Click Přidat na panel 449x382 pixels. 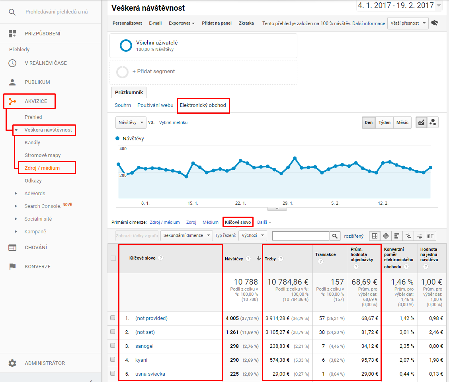tap(217, 23)
